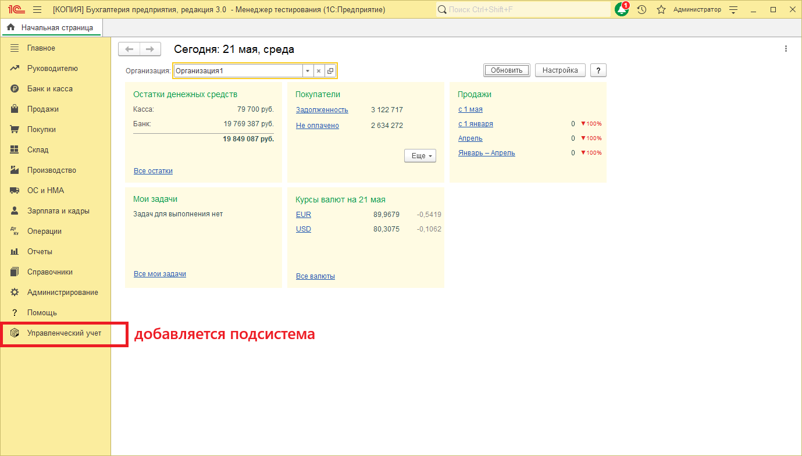Open the Руководителю section

pos(55,69)
